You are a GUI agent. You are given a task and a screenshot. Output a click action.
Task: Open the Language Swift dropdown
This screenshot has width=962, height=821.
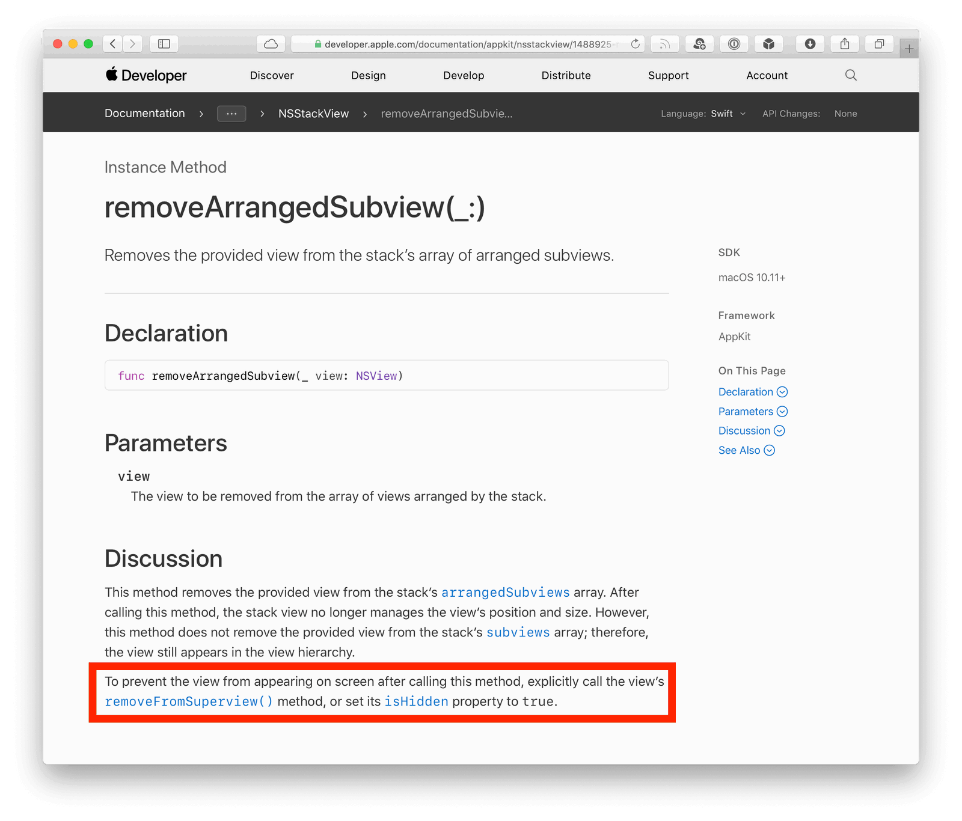[728, 114]
